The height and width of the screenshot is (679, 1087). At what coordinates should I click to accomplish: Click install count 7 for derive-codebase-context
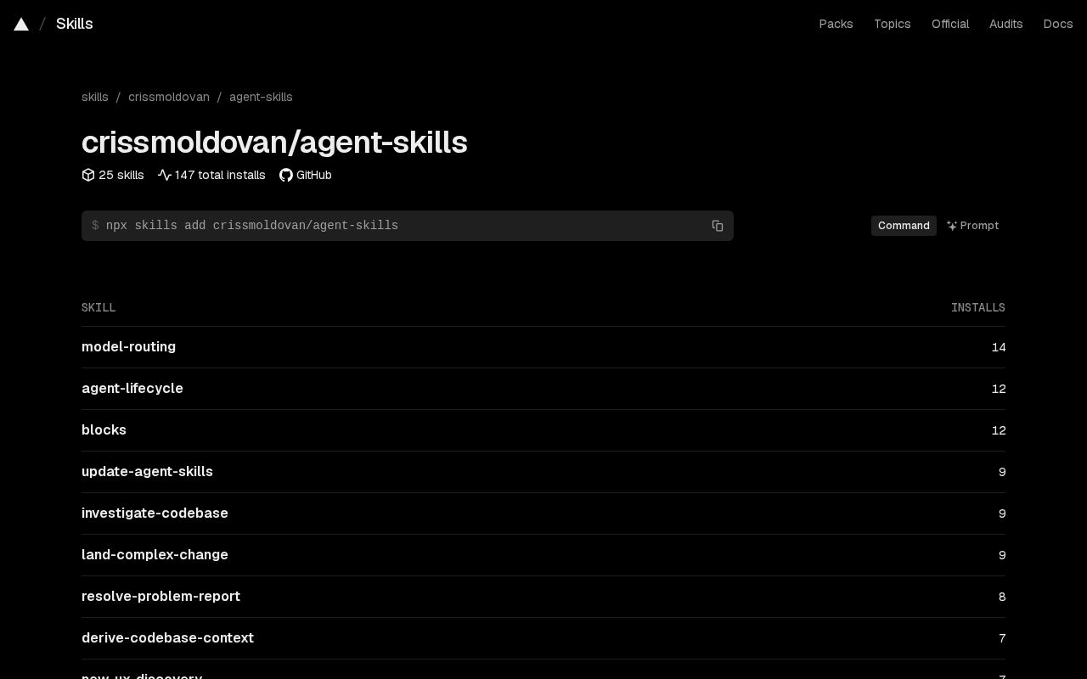tap(1002, 638)
